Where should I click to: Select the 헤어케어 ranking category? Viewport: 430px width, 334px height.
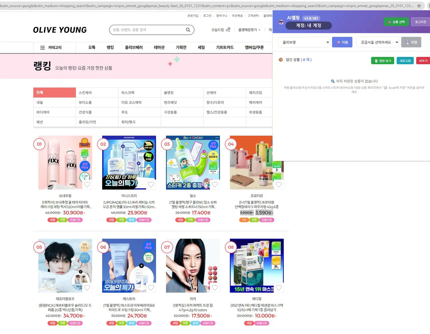(259, 103)
